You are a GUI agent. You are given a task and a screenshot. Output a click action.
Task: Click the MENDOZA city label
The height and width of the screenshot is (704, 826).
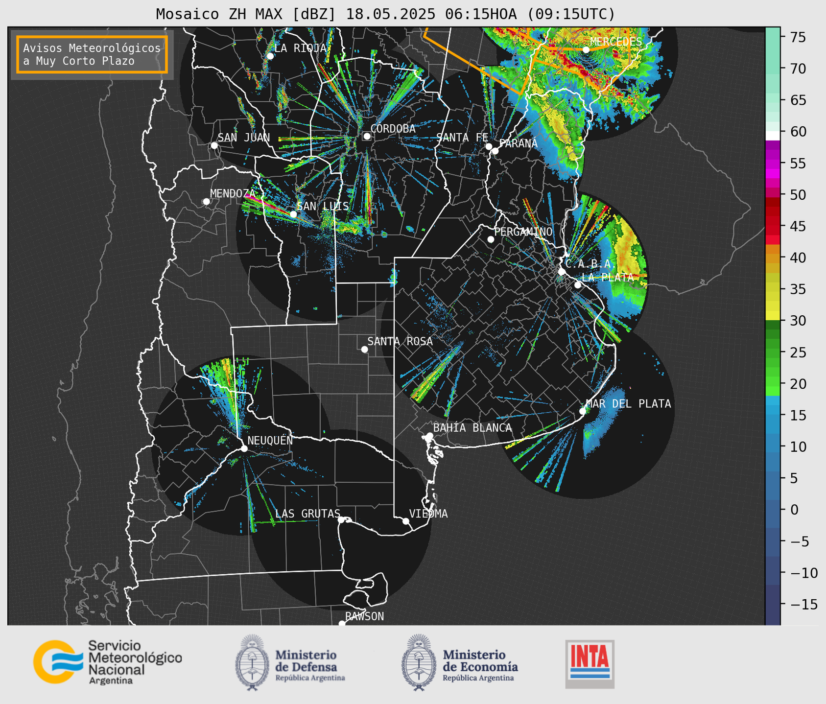[x=233, y=193]
